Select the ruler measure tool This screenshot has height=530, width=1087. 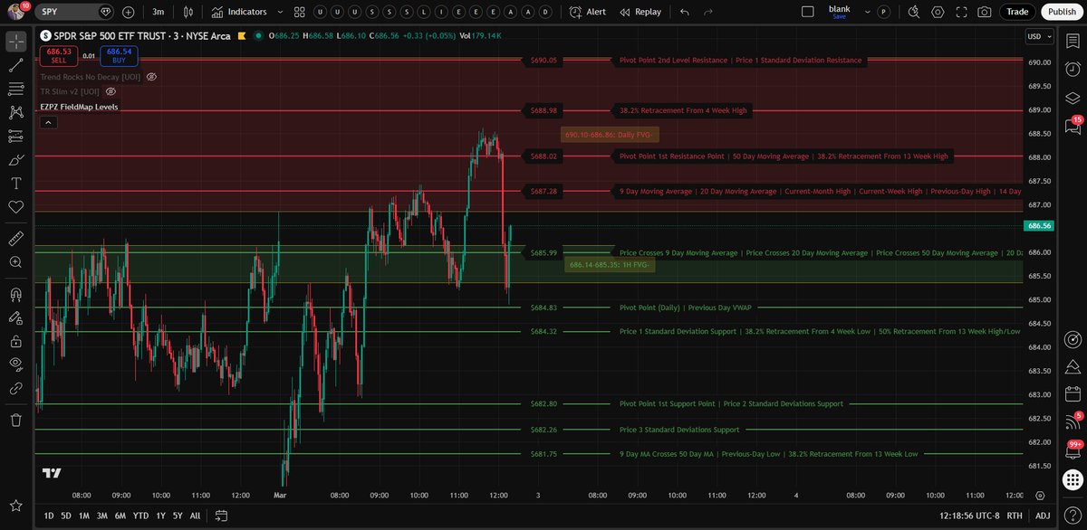click(15, 238)
